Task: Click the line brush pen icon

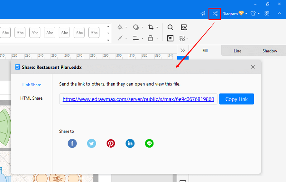Action: (x=120, y=38)
